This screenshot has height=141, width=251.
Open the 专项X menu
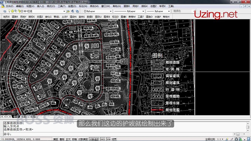(162, 6)
